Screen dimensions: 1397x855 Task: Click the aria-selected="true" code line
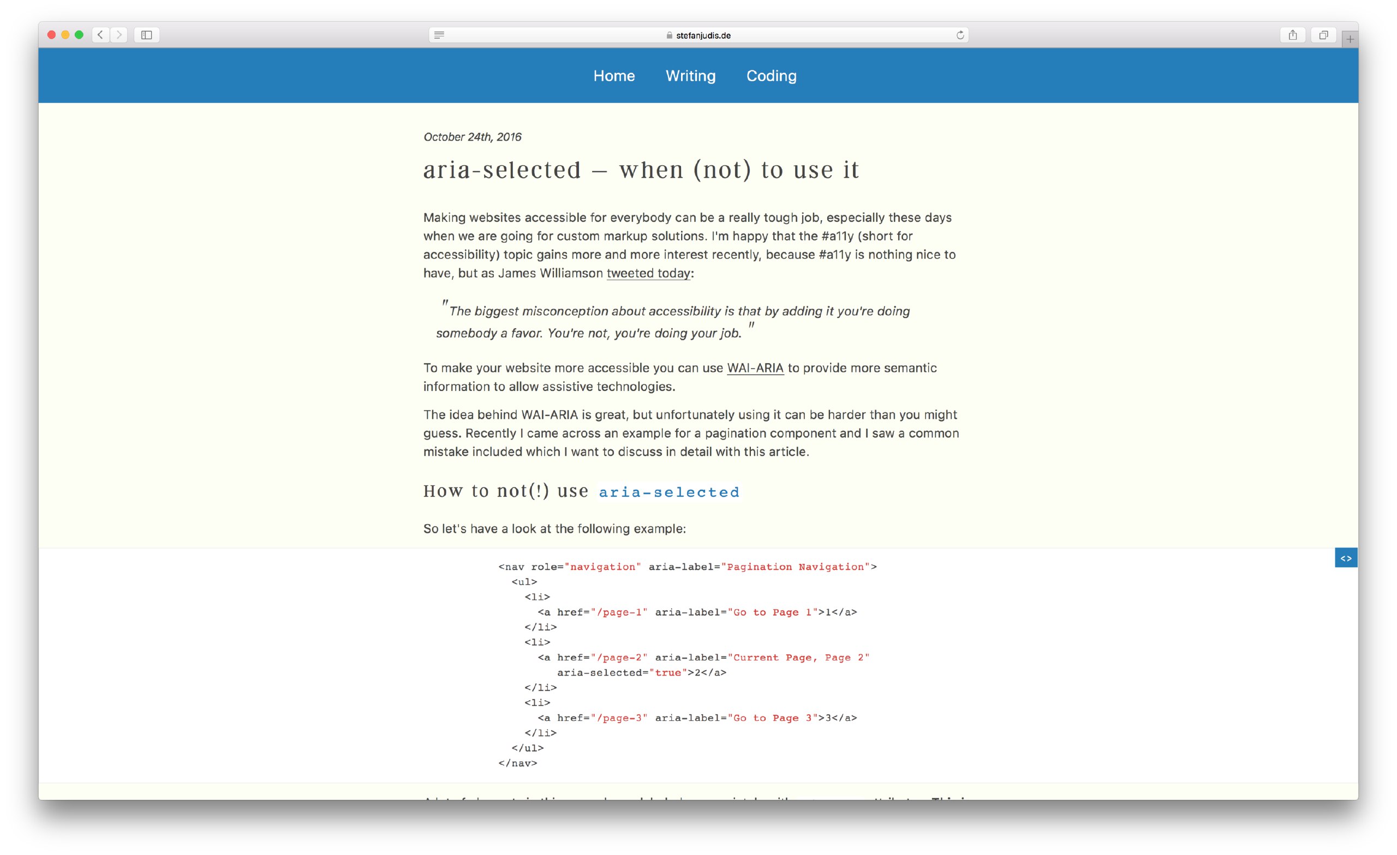(641, 672)
